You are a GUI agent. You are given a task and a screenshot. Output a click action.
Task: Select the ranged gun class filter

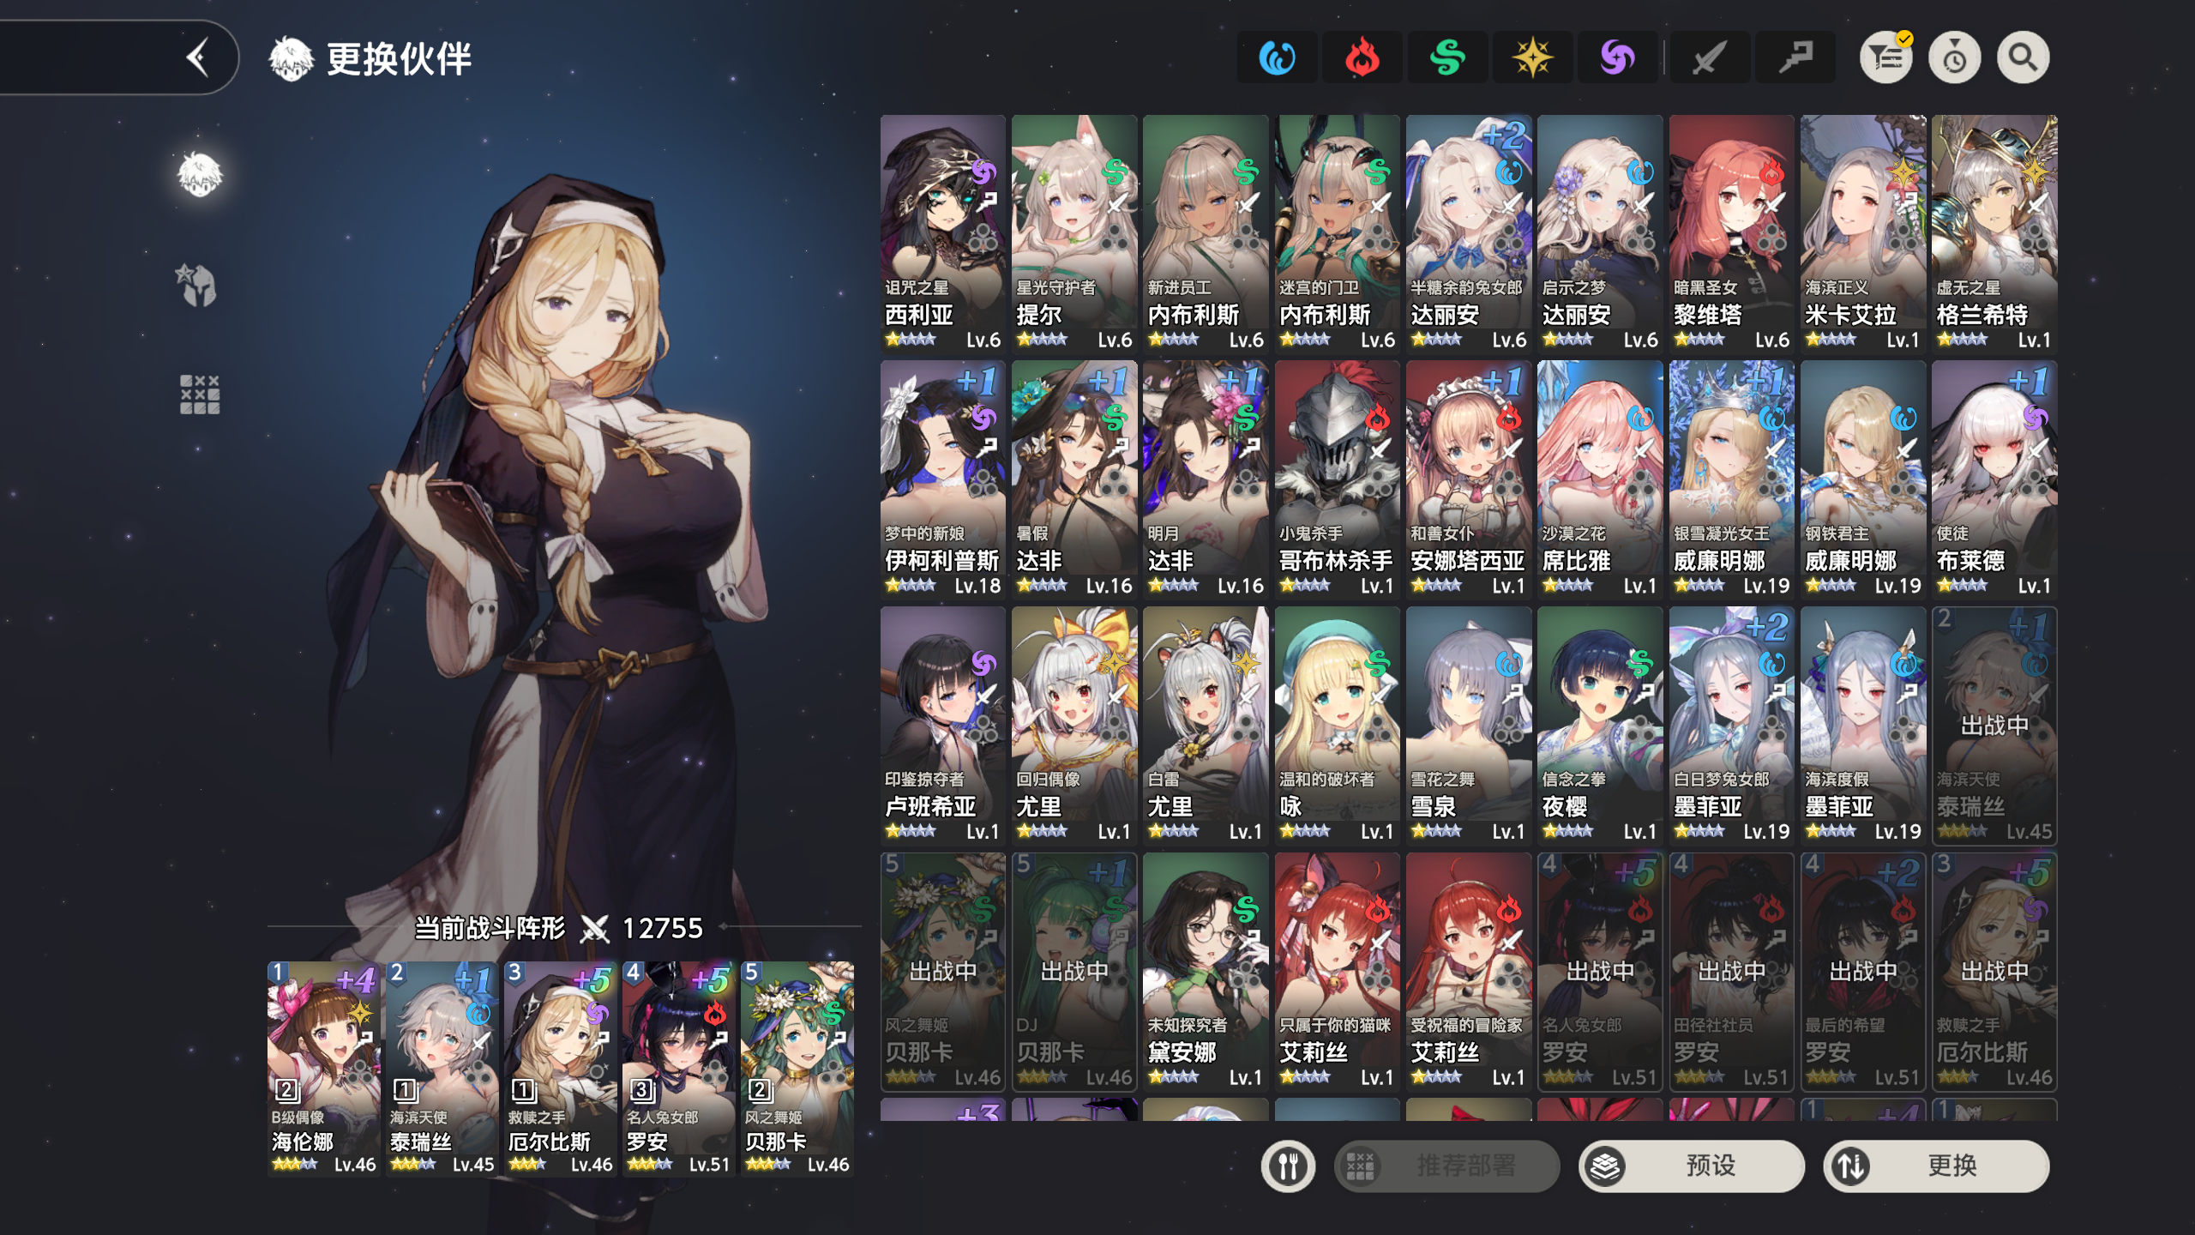tap(1795, 58)
